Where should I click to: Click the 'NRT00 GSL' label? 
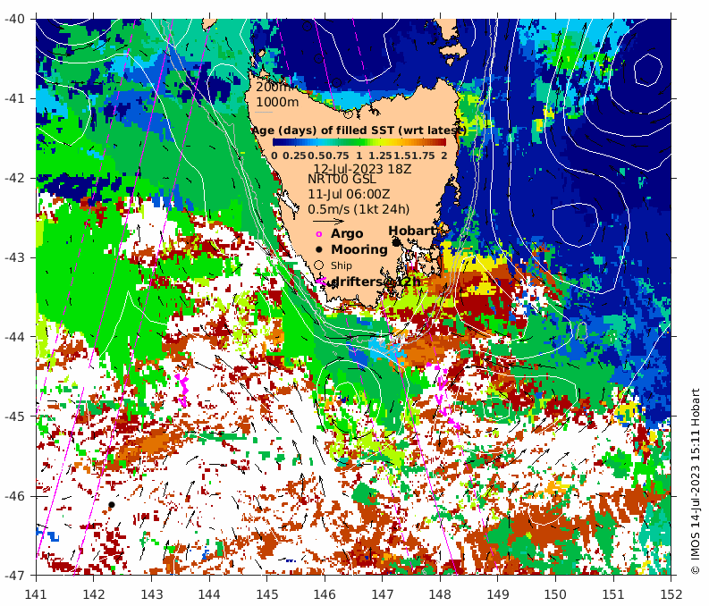click(x=342, y=179)
